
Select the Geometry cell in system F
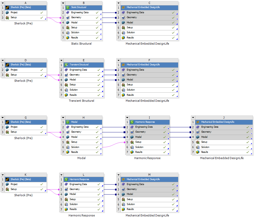point(150,75)
